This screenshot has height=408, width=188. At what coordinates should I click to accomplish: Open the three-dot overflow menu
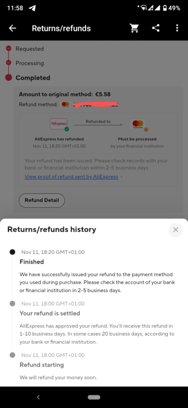[x=177, y=28]
